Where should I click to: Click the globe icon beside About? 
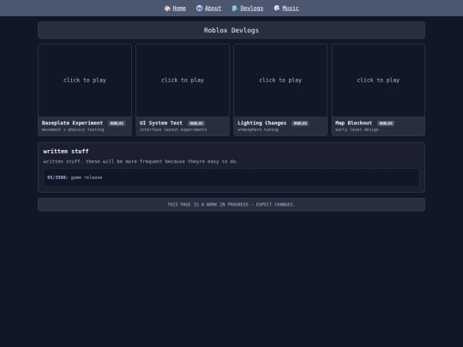199,9
